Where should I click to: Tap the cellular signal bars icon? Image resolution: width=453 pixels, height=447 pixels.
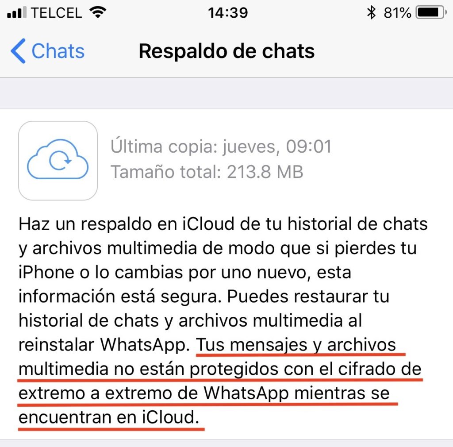pos(16,12)
